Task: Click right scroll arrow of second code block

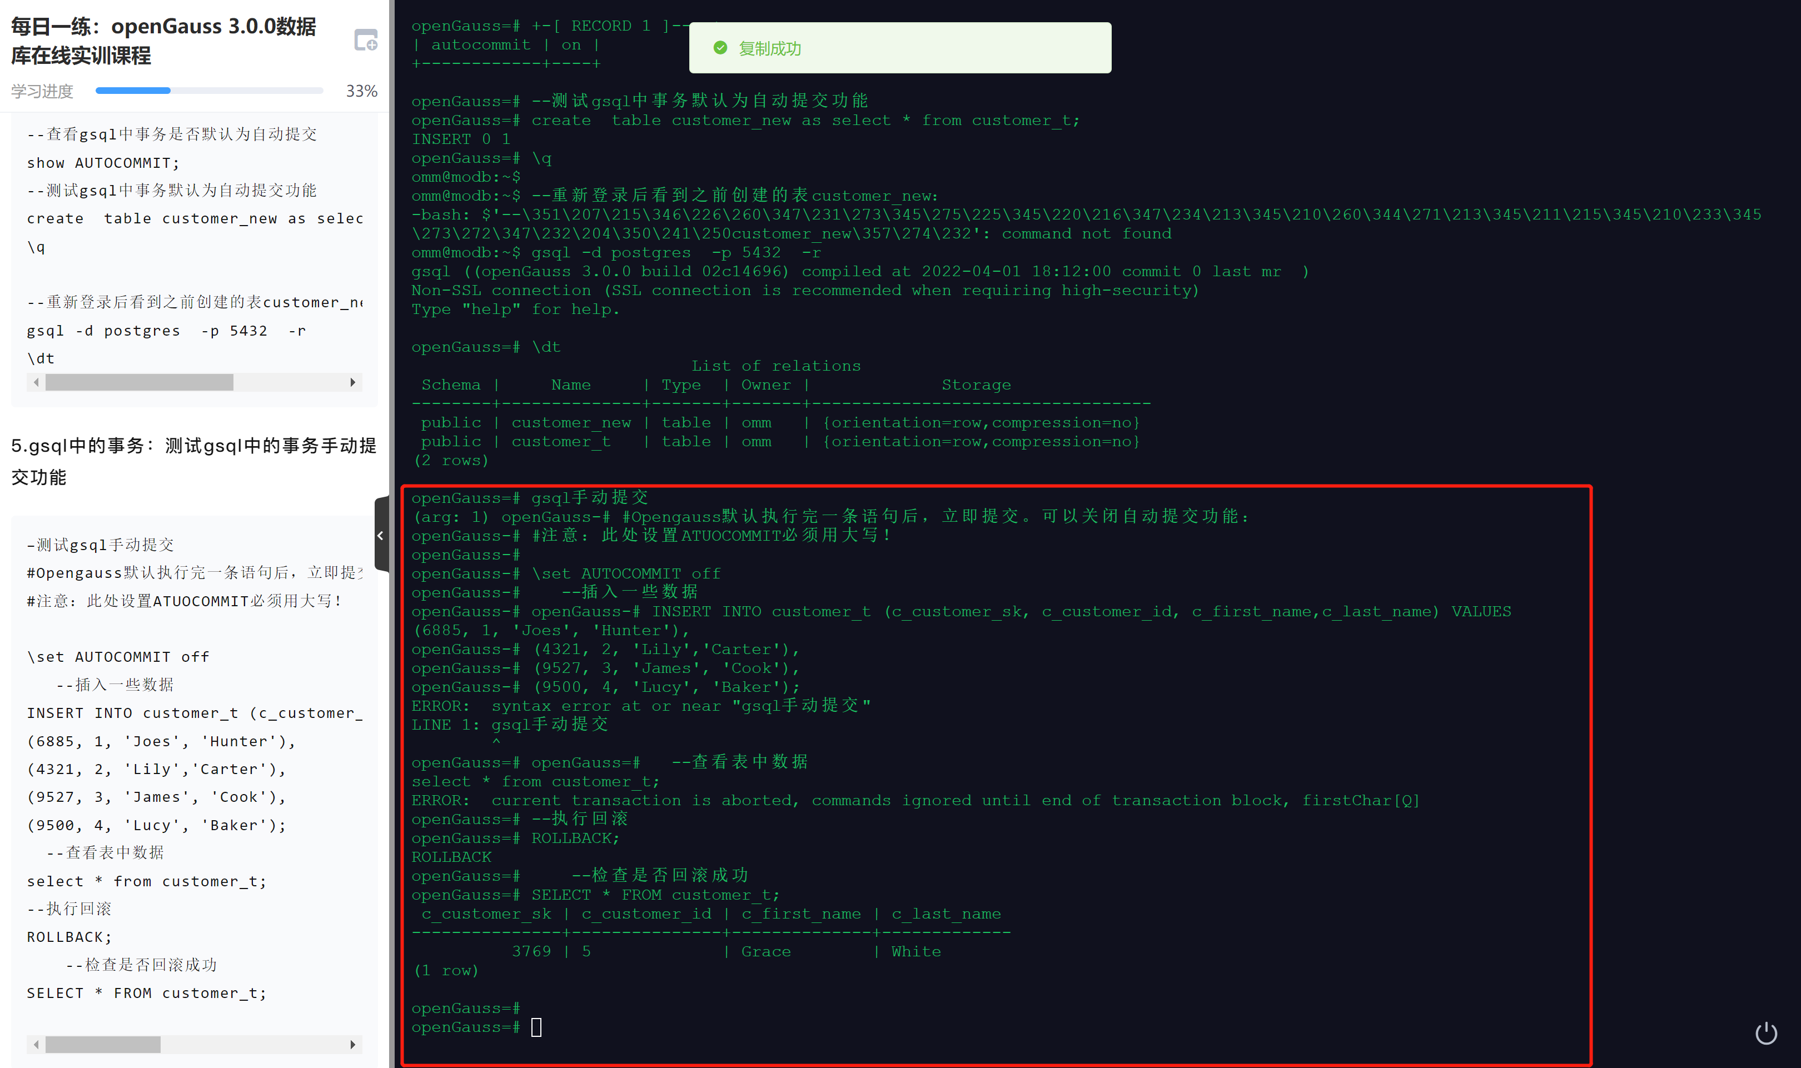Action: coord(352,1044)
